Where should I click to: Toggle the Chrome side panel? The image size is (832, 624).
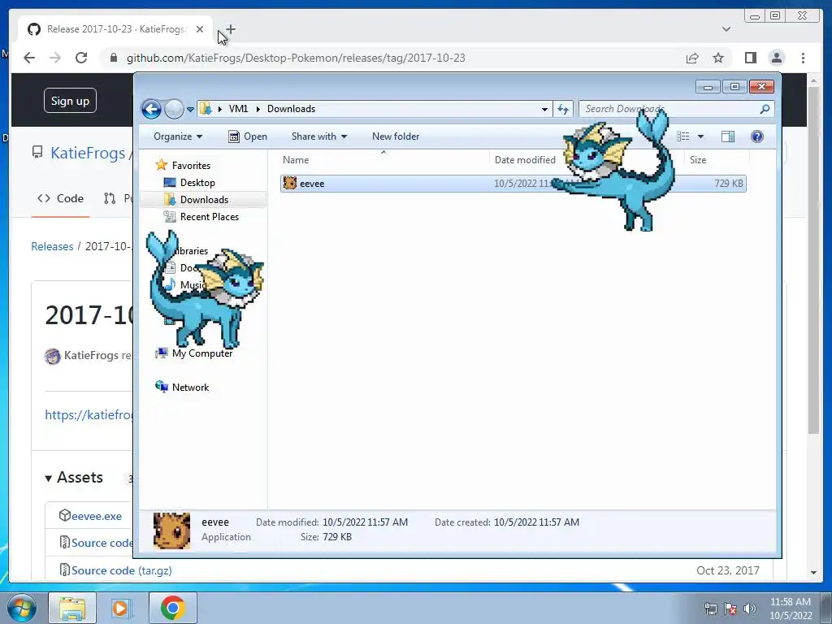[750, 58]
